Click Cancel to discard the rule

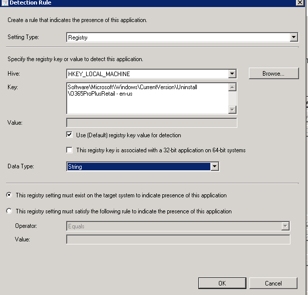273,283
